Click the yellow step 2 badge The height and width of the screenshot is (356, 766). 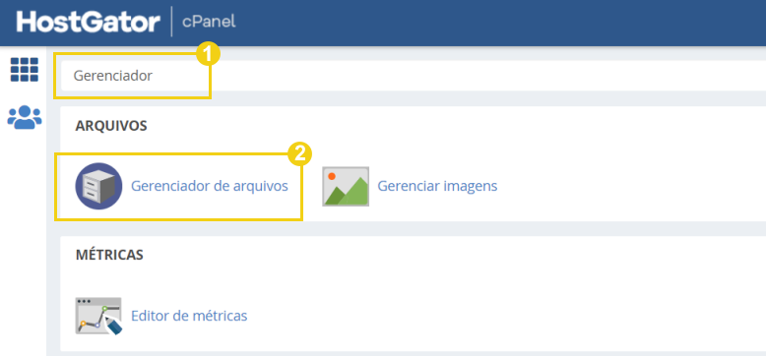point(299,154)
